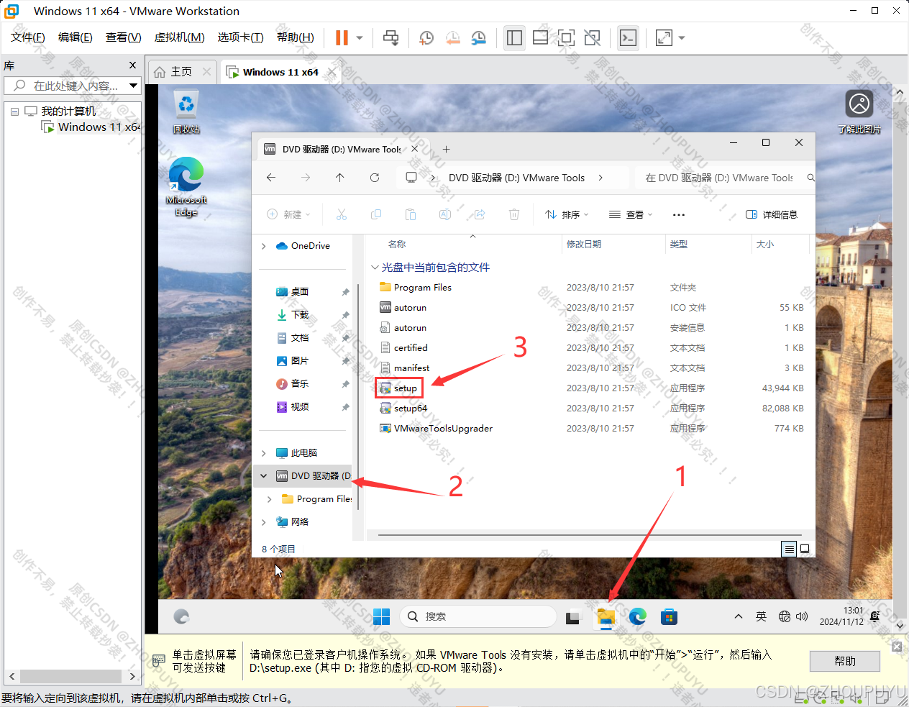The height and width of the screenshot is (707, 909).
Task: Select Windows 11 x64 in library tree
Action: 91,127
